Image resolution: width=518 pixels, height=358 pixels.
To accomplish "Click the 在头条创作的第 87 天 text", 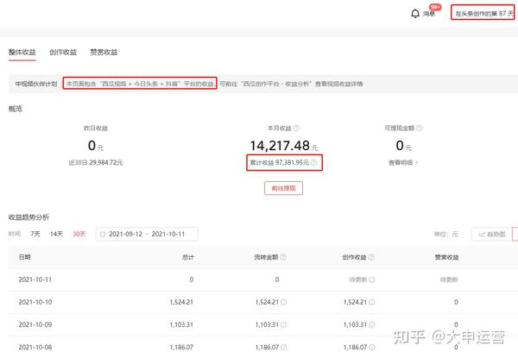I will [484, 14].
